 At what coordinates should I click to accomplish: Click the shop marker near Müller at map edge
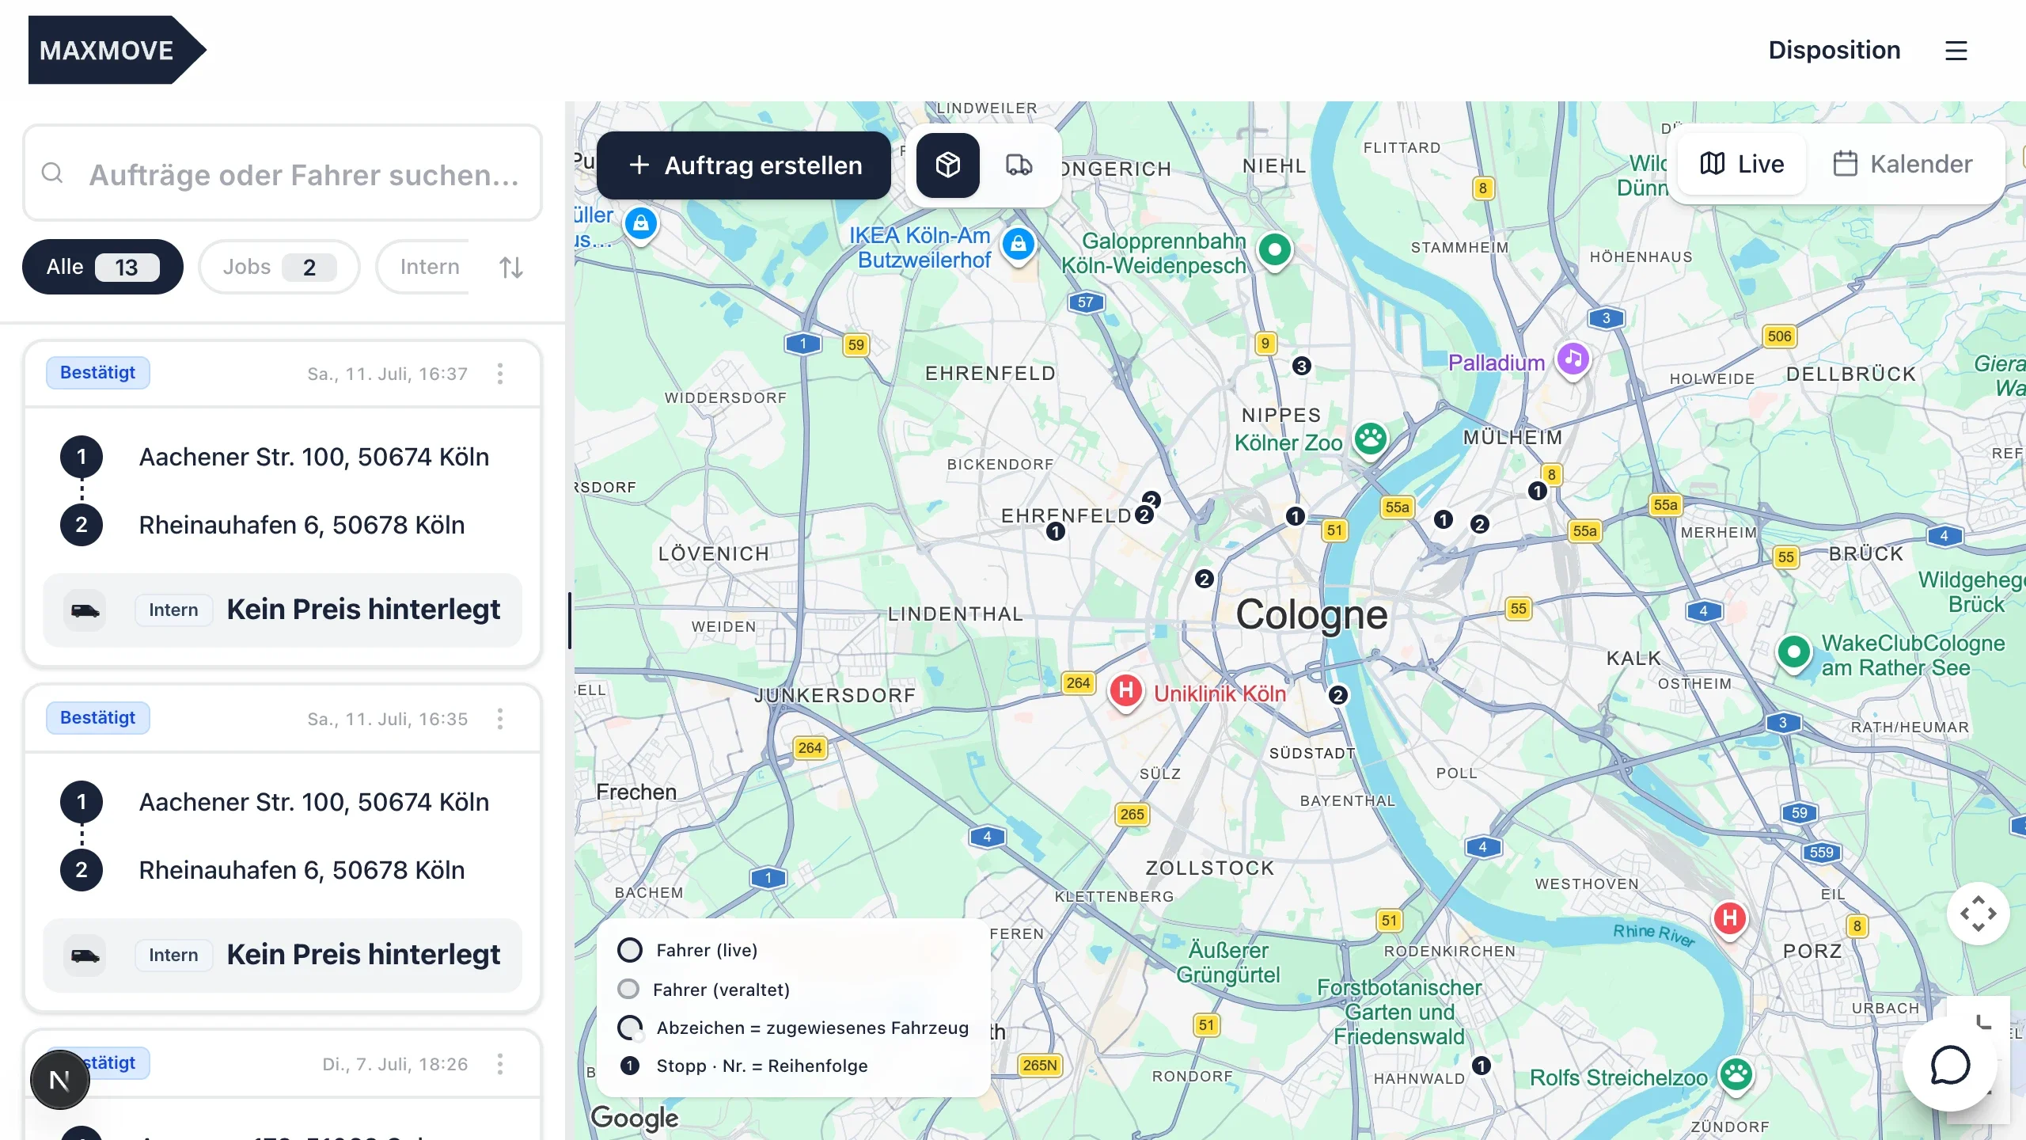642,225
